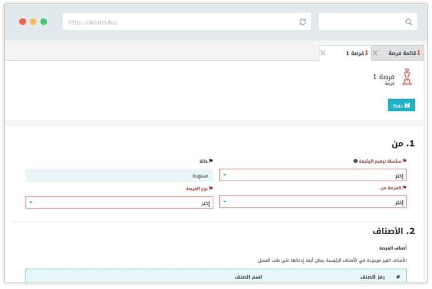
Task: Click the حفظ save button
Action: click(x=401, y=105)
